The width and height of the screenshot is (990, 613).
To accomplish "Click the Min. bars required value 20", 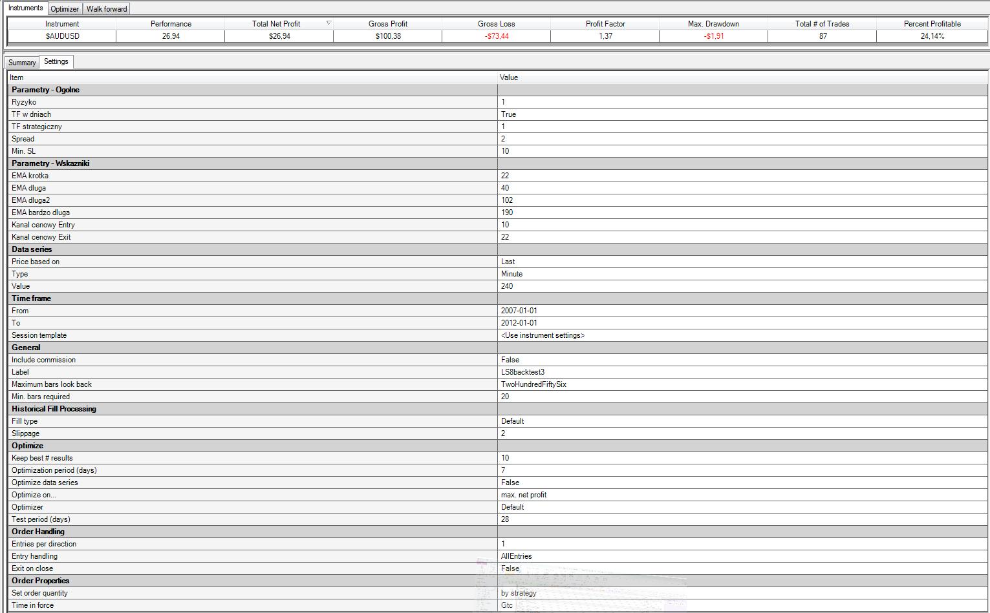I will click(x=505, y=397).
